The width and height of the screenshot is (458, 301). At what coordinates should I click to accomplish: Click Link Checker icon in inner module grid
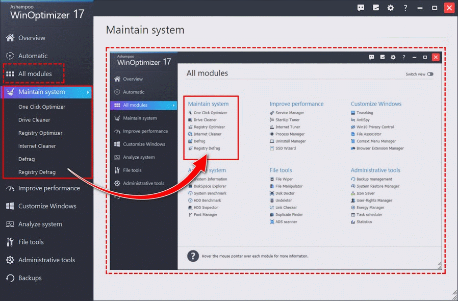[x=272, y=208]
